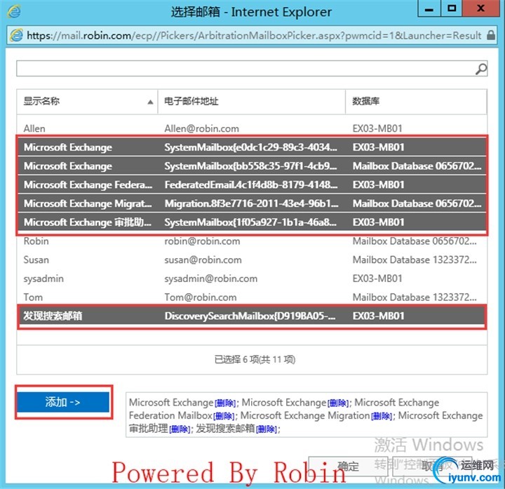The image size is (505, 489).
Task: Select the Microsoft Exchange Migrat... row
Action: point(252,203)
